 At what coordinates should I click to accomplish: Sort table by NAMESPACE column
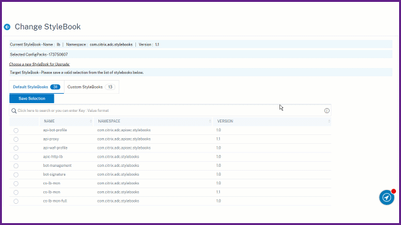[153, 121]
